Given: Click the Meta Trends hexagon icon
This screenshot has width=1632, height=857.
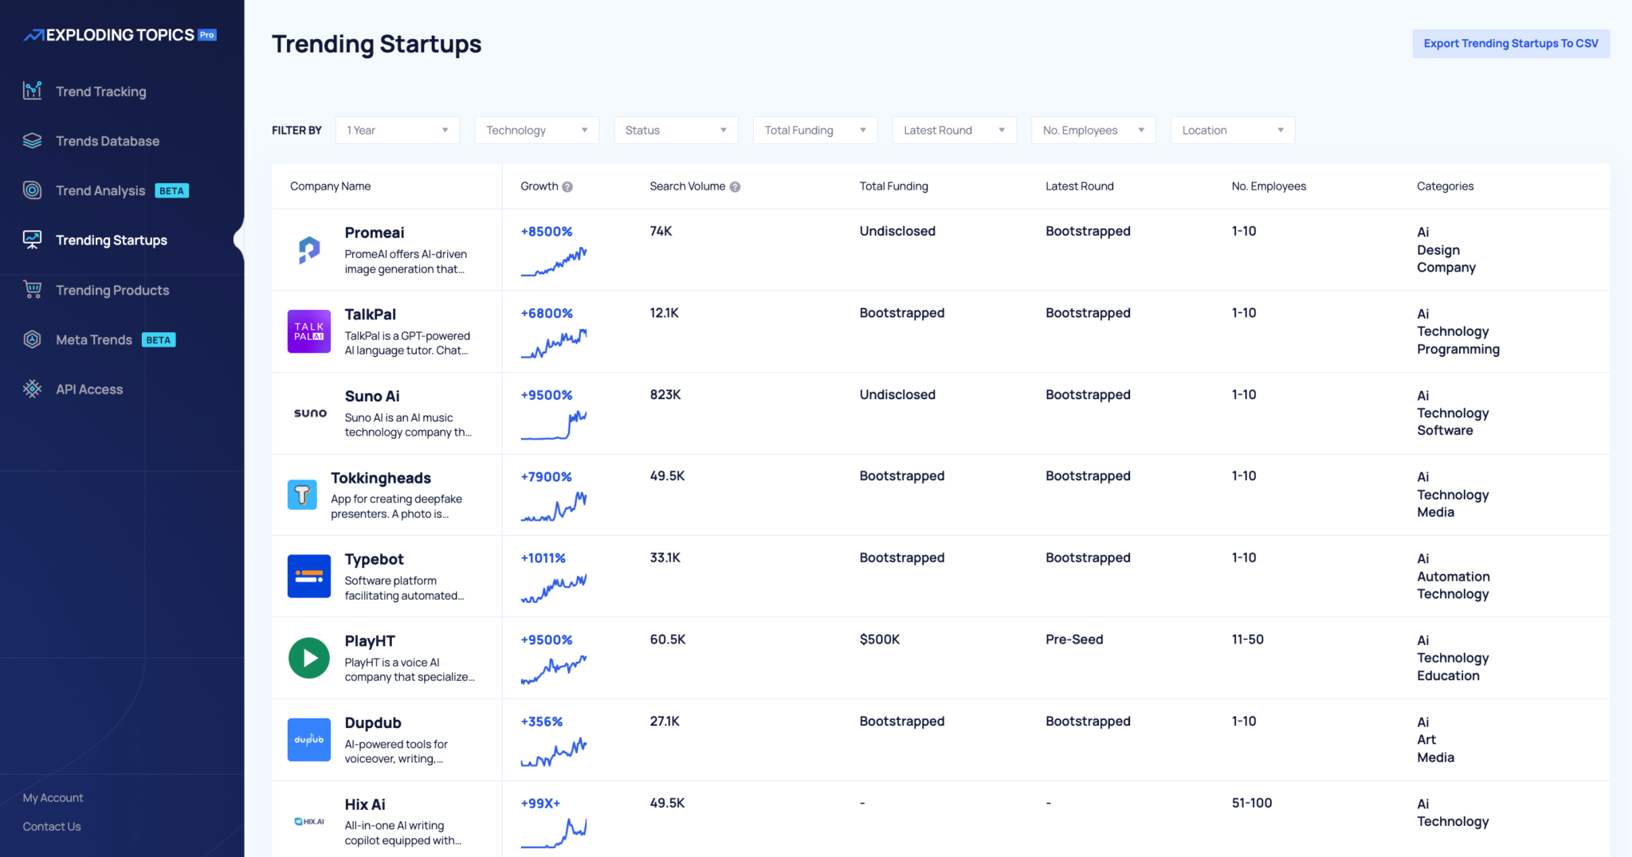Looking at the screenshot, I should [32, 339].
